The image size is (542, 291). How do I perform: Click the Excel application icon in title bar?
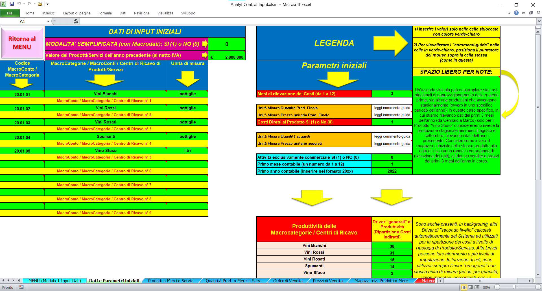pyautogui.click(x=3, y=4)
